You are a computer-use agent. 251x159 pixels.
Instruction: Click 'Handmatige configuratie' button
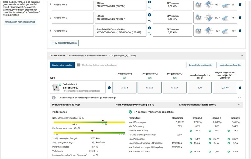pos(229,65)
